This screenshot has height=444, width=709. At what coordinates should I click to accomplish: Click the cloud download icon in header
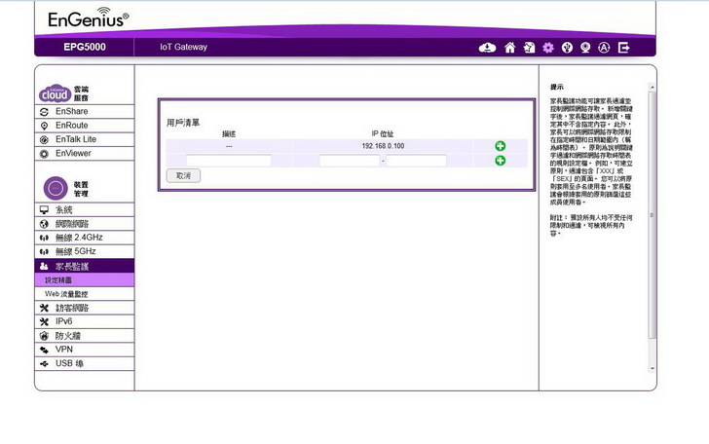coord(487,48)
